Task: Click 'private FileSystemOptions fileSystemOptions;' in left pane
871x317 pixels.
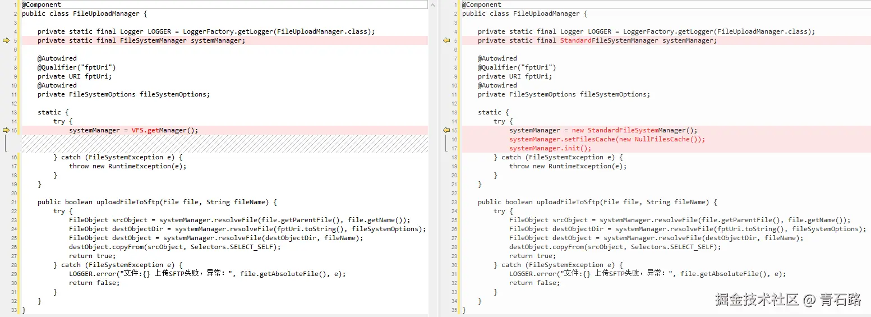Action: [124, 94]
